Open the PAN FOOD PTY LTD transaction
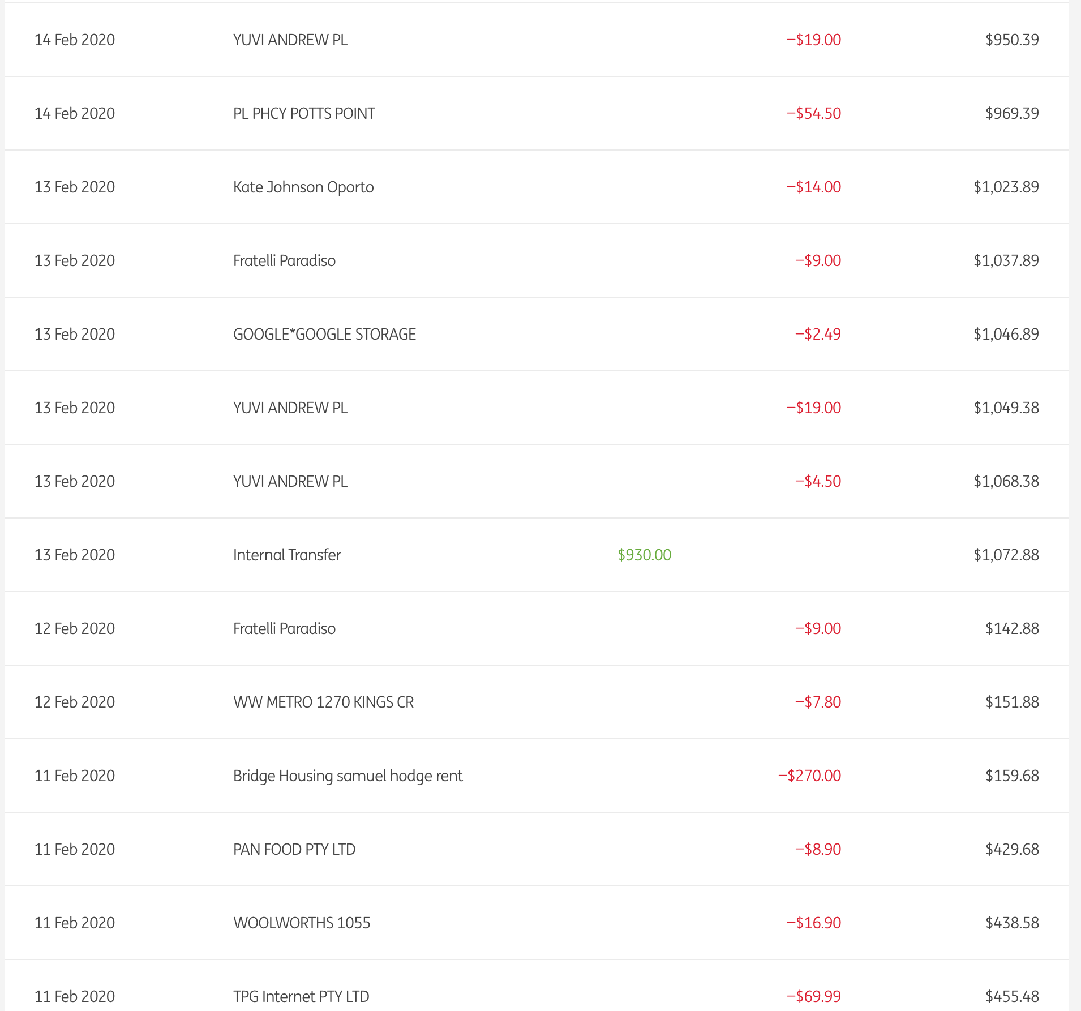Image resolution: width=1081 pixels, height=1011 pixels. (294, 849)
